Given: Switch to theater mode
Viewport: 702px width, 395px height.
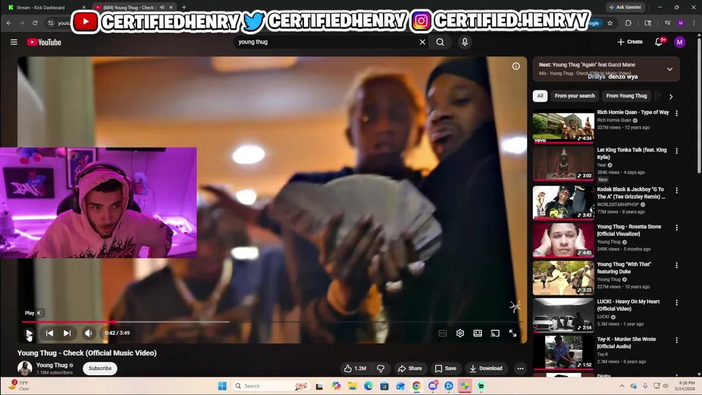Looking at the screenshot, I should (478, 333).
